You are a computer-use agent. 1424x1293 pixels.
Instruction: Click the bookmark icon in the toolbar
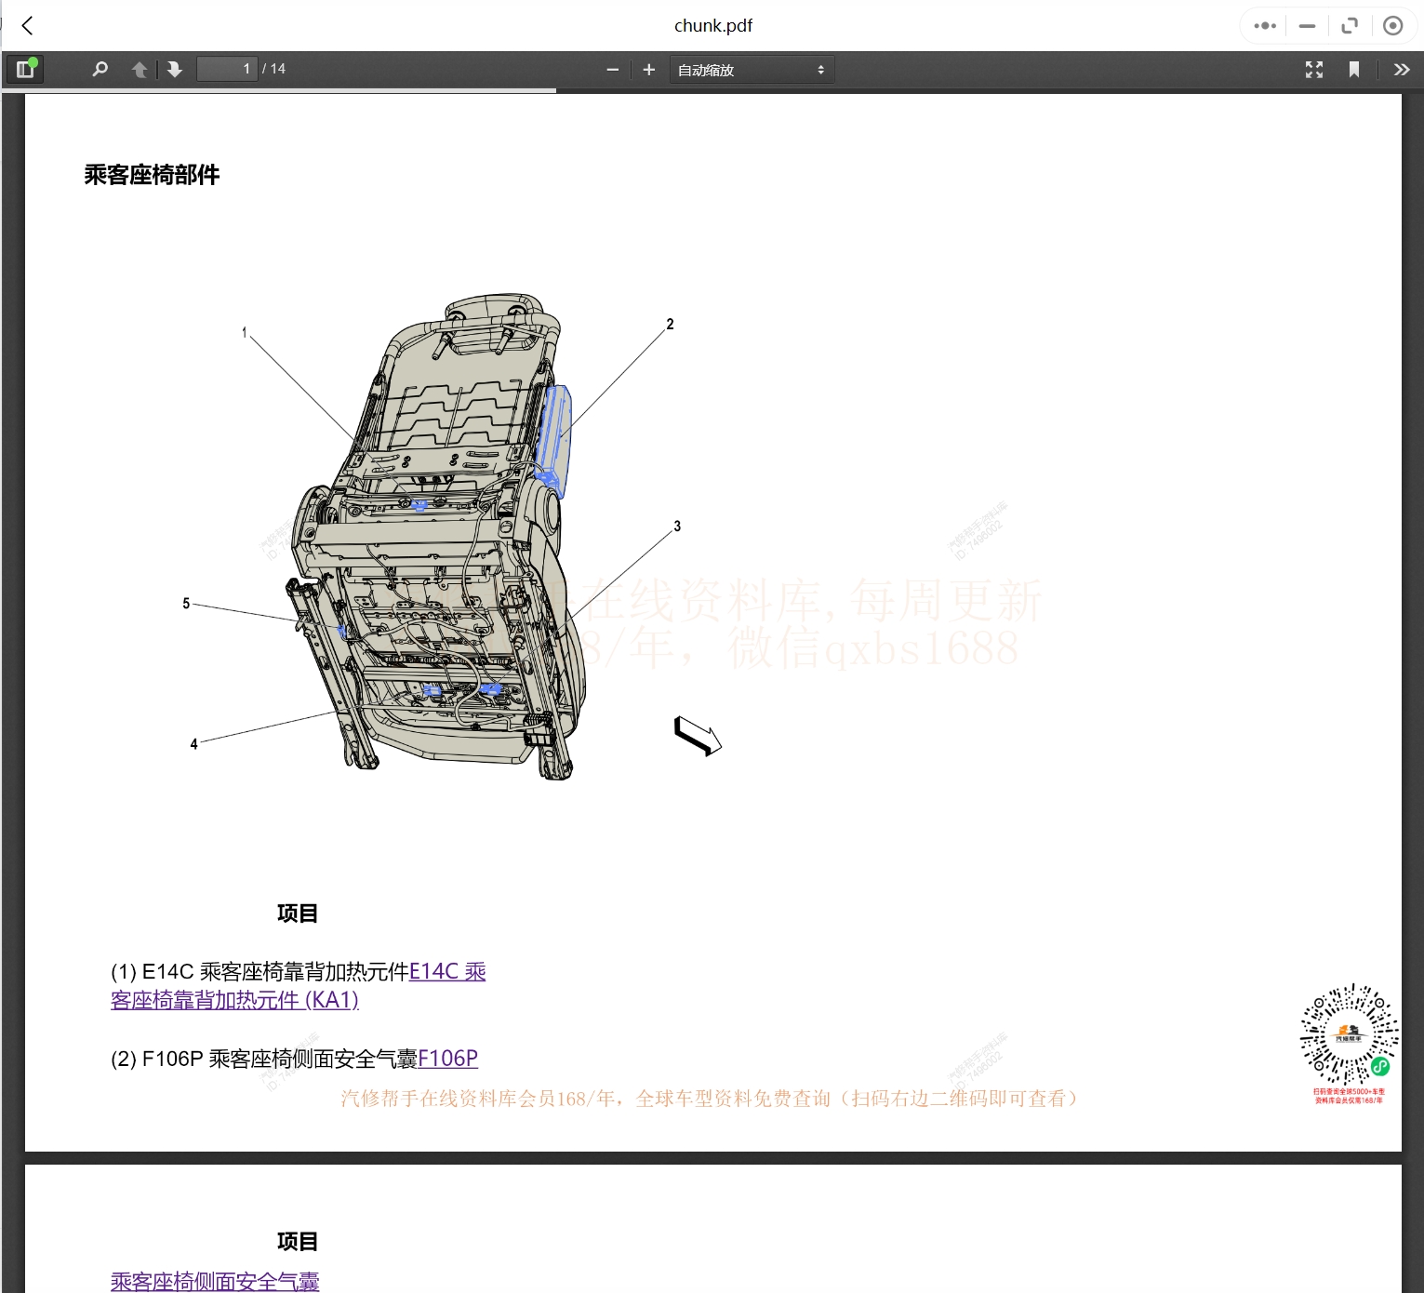pyautogui.click(x=1354, y=69)
